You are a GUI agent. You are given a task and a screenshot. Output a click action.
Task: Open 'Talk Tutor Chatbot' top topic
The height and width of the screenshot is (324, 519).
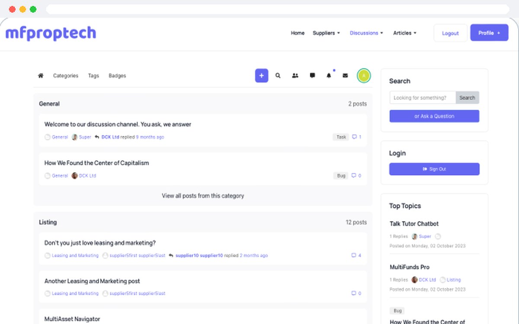(414, 224)
